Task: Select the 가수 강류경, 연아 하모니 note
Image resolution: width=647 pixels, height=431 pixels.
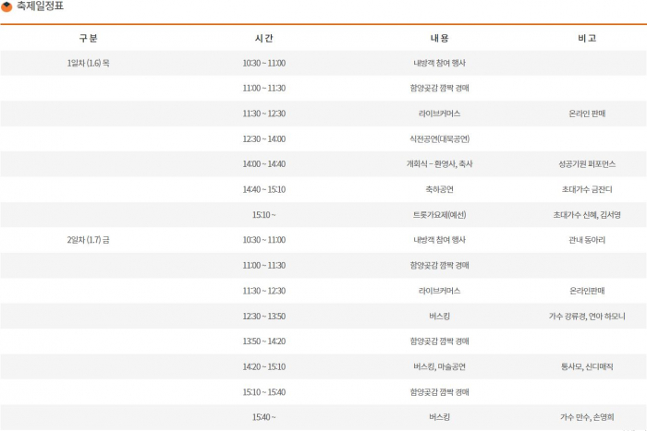Action: [x=586, y=317]
